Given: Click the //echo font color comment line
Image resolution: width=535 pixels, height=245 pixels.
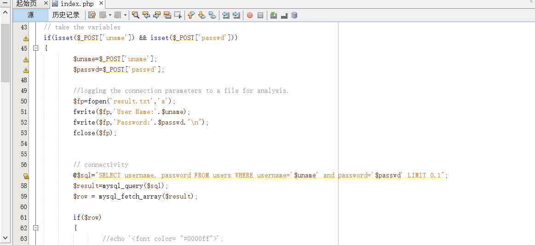Looking at the screenshot, I should coord(163,239).
